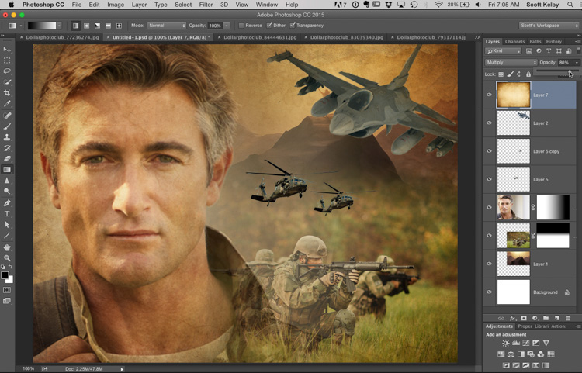Add Brightness/Contrast adjustment icon
Viewport: 582px width, 373px height.
click(x=506, y=343)
